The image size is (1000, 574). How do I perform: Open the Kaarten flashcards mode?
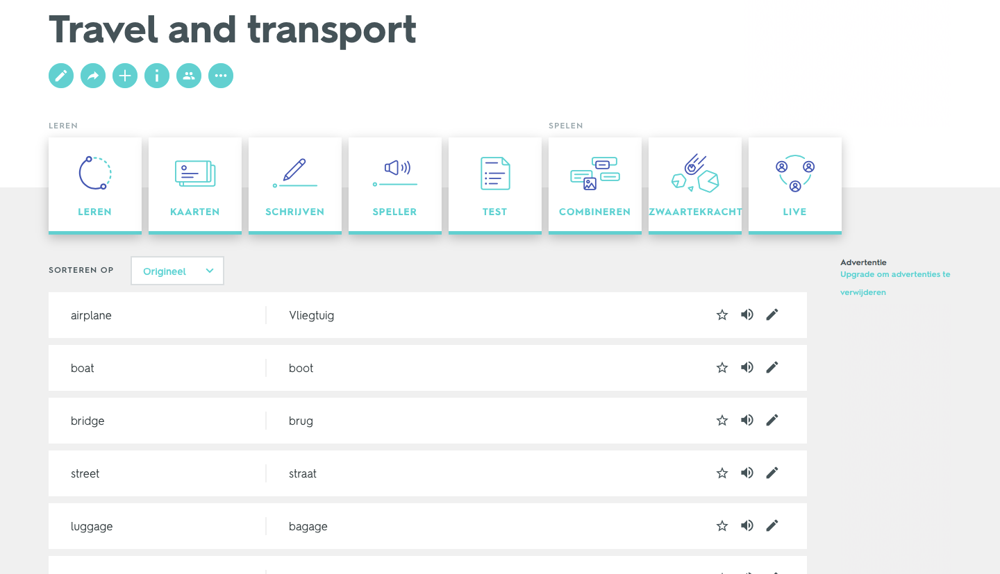tap(195, 185)
